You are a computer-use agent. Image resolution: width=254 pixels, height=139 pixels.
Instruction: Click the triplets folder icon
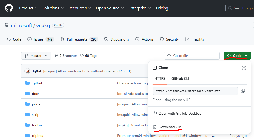(x=27, y=136)
